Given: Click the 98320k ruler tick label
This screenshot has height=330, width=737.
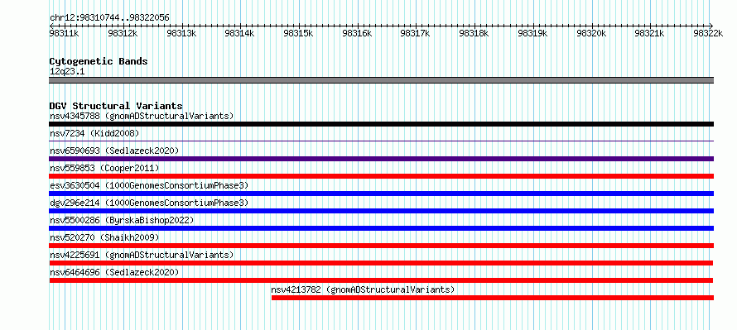Looking at the screenshot, I should click(x=591, y=33).
